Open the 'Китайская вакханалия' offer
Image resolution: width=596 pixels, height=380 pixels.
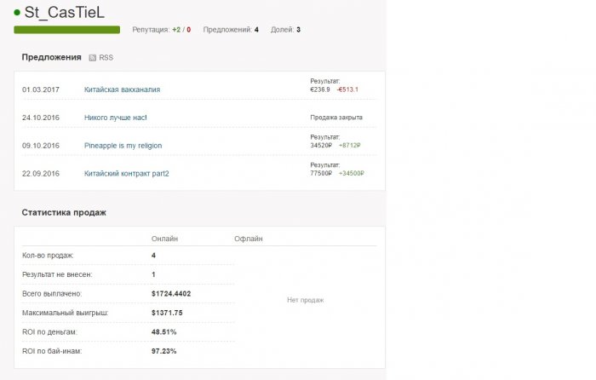point(122,89)
